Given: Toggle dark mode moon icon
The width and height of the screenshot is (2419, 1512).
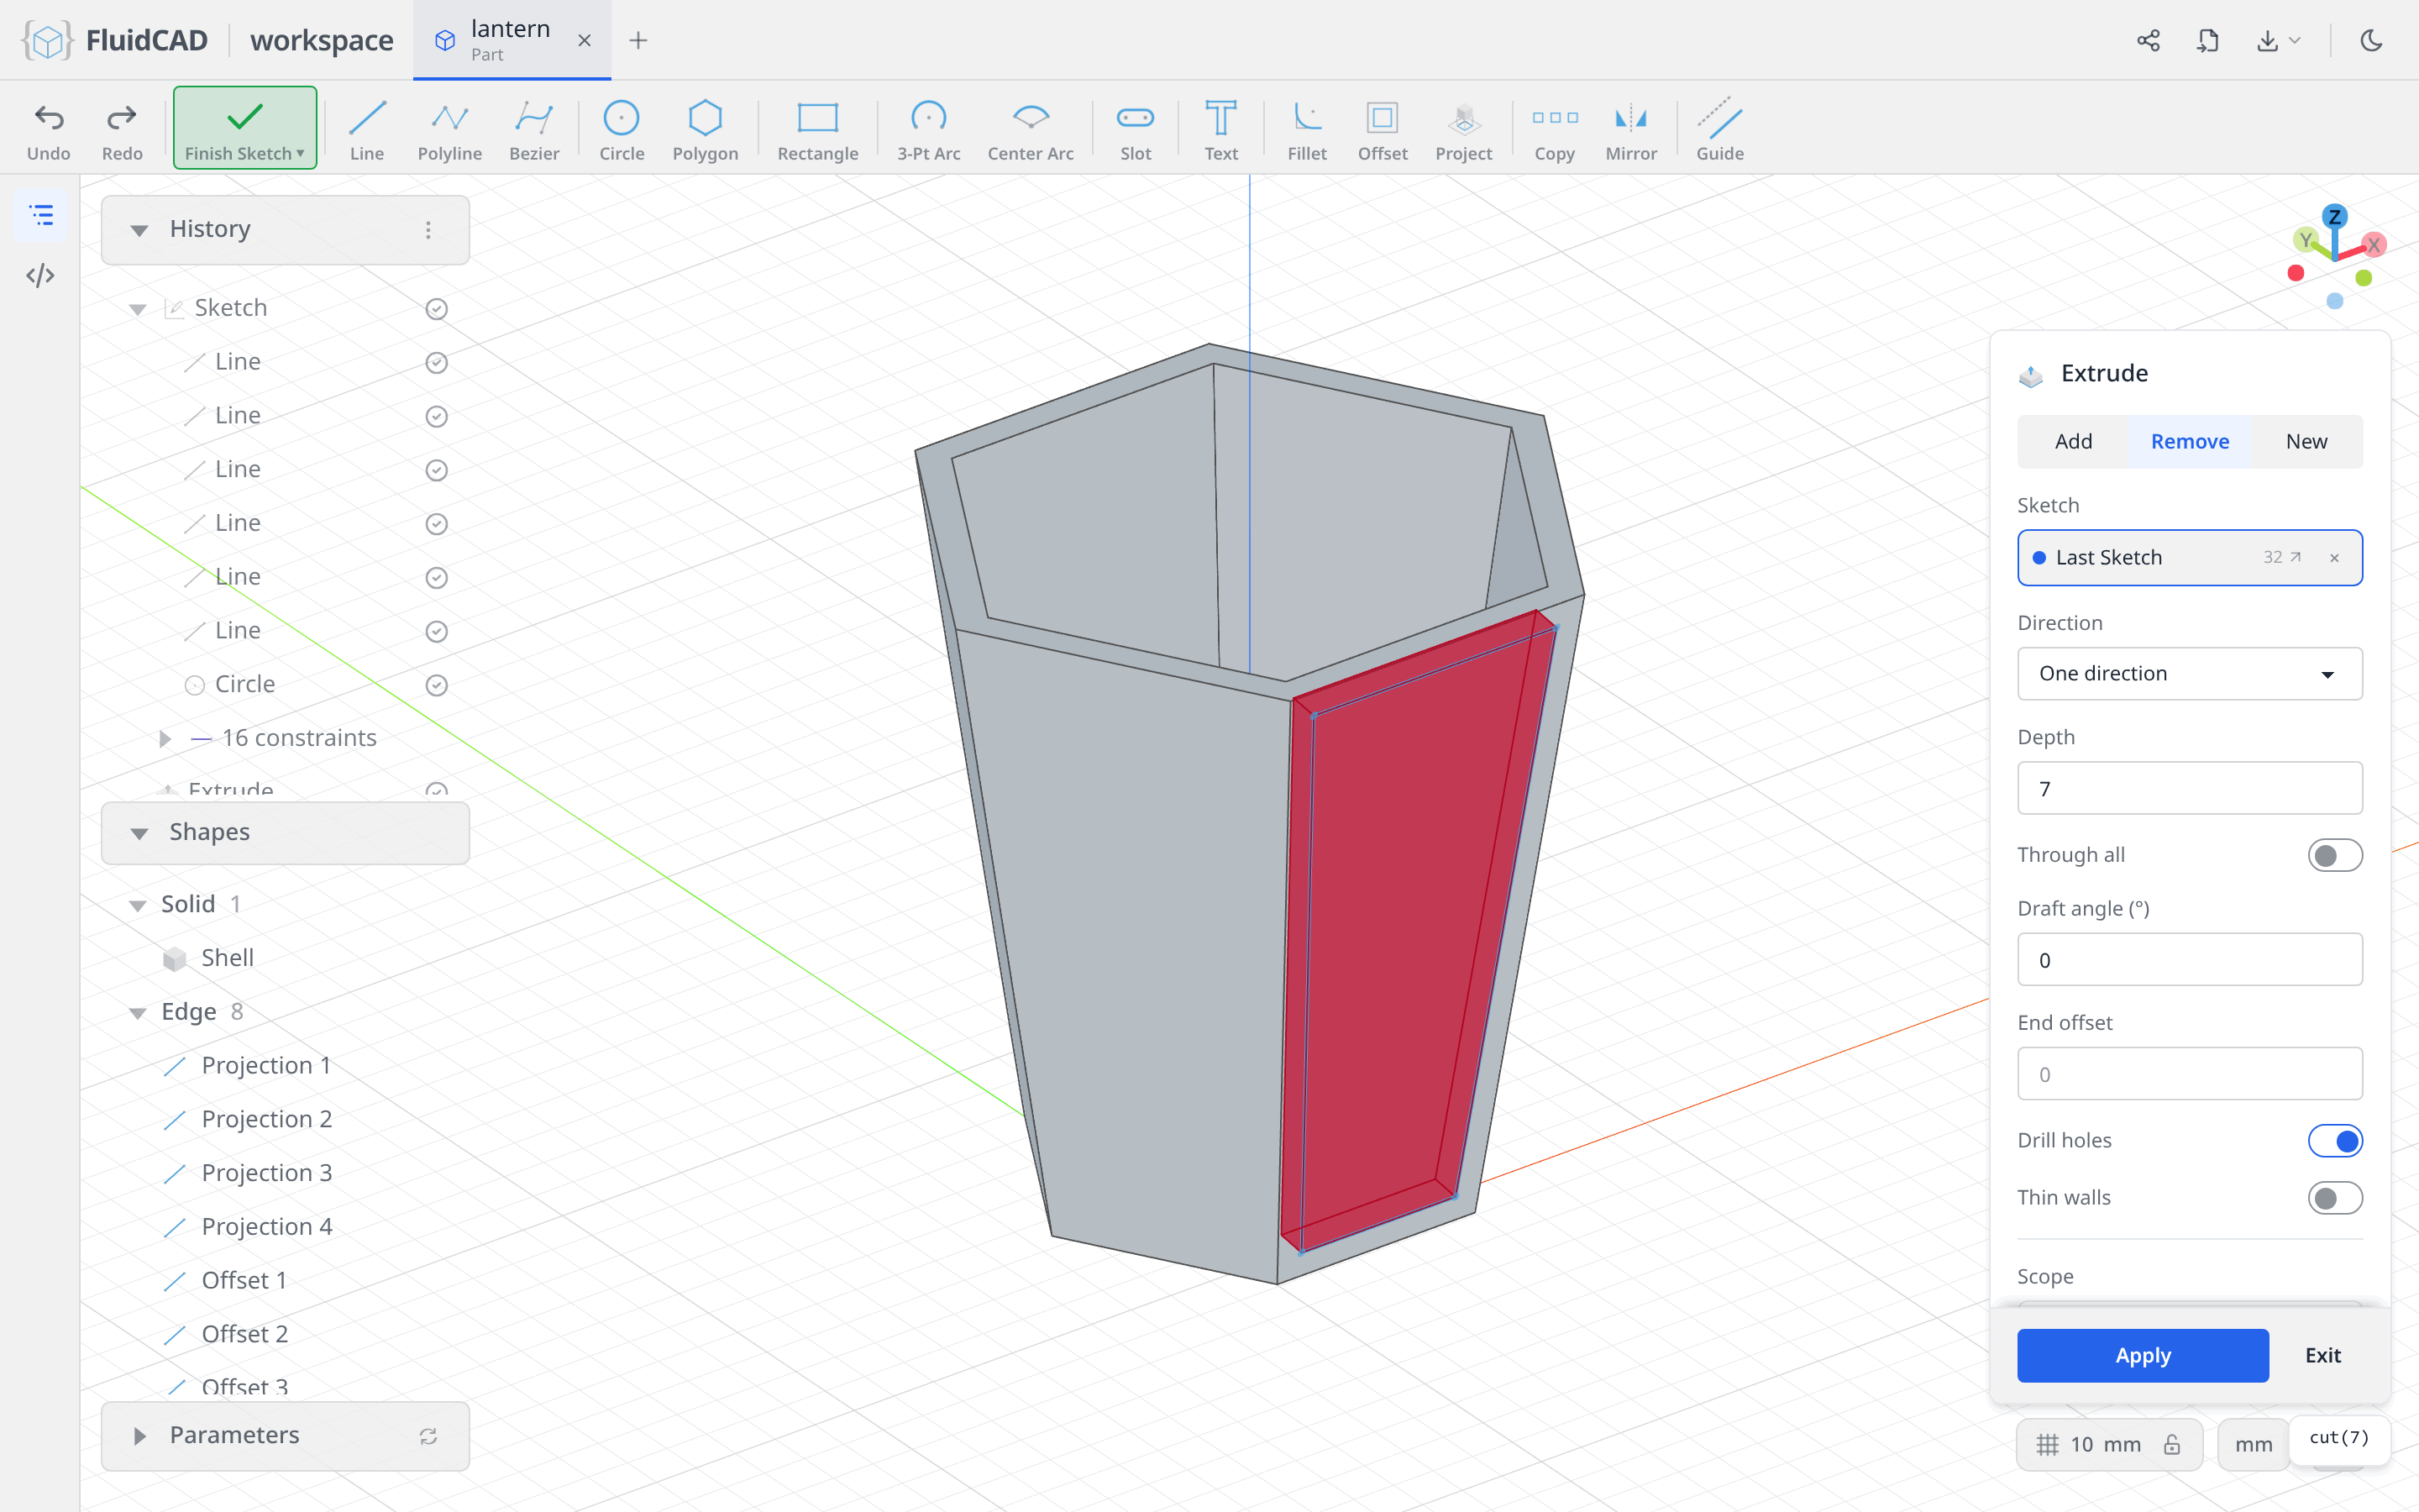Looking at the screenshot, I should [x=2371, y=40].
